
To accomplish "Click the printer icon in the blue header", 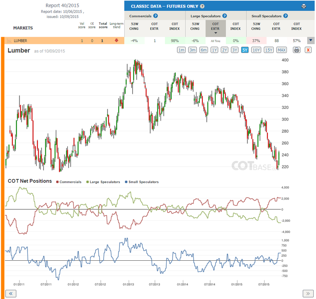I will tap(304, 6).
